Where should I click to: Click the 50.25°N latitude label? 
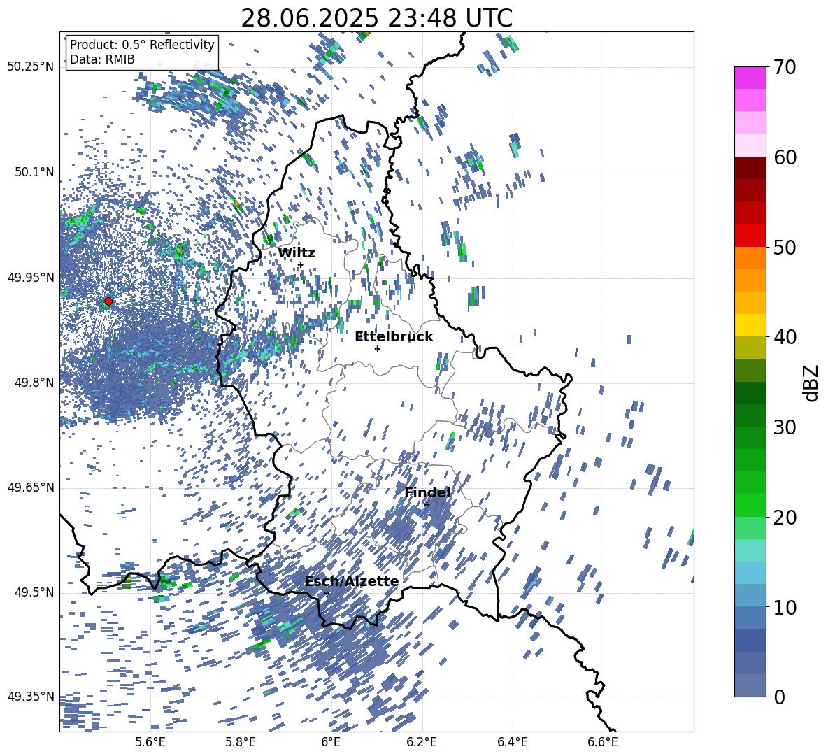click(x=31, y=67)
